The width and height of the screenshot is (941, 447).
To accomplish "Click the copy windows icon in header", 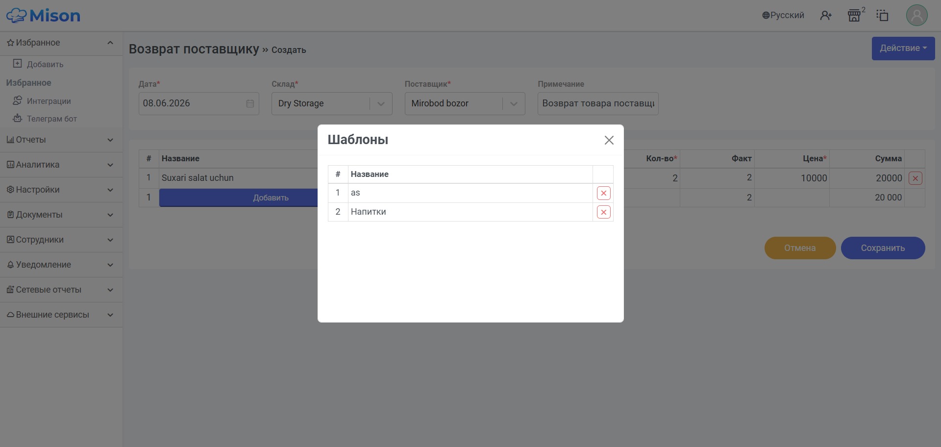I will click(882, 16).
